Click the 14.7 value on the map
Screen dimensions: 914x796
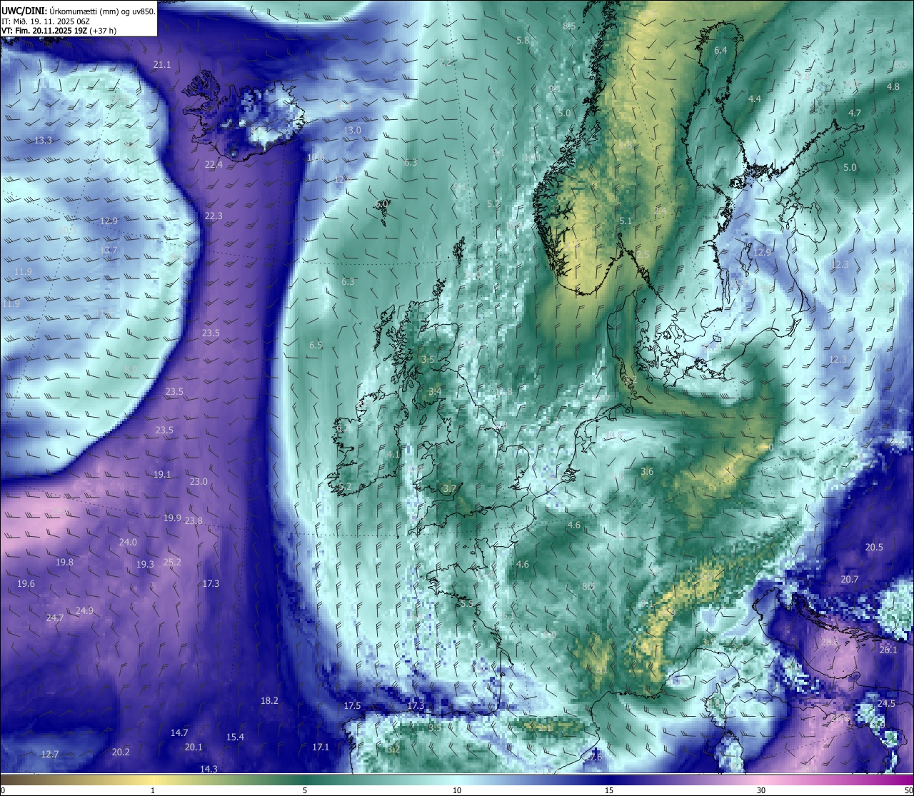click(x=179, y=733)
